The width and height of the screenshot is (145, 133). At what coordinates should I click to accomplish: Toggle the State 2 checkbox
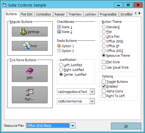[65, 32]
